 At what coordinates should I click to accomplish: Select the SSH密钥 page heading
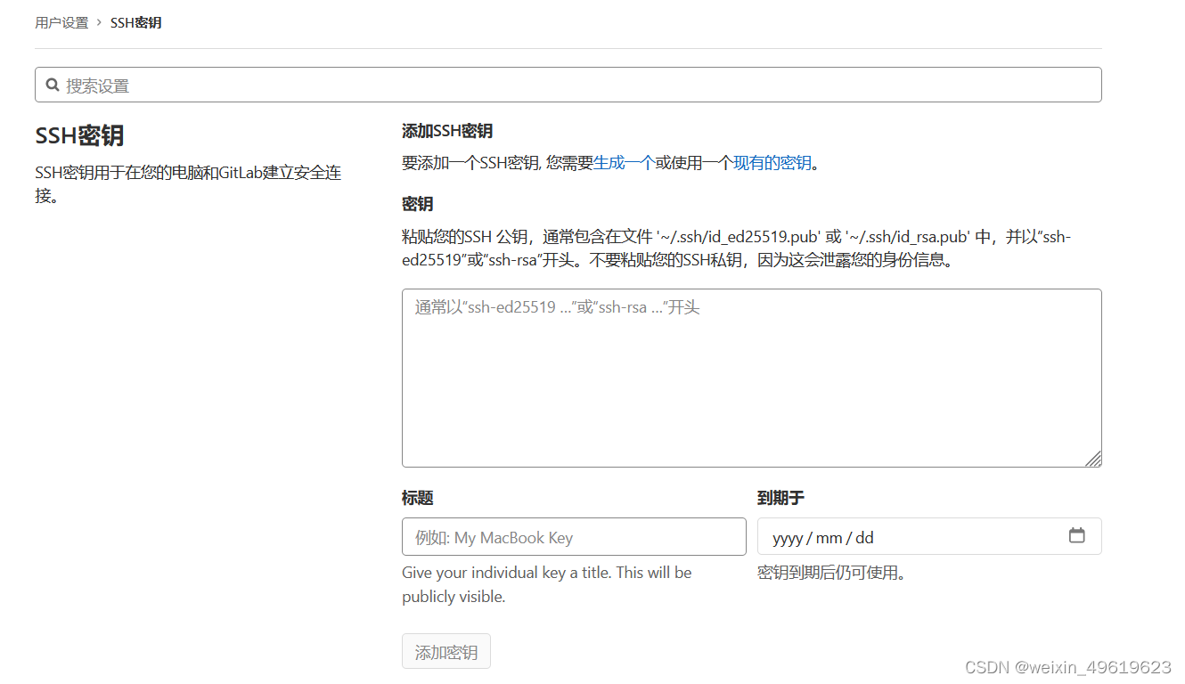coord(79,136)
